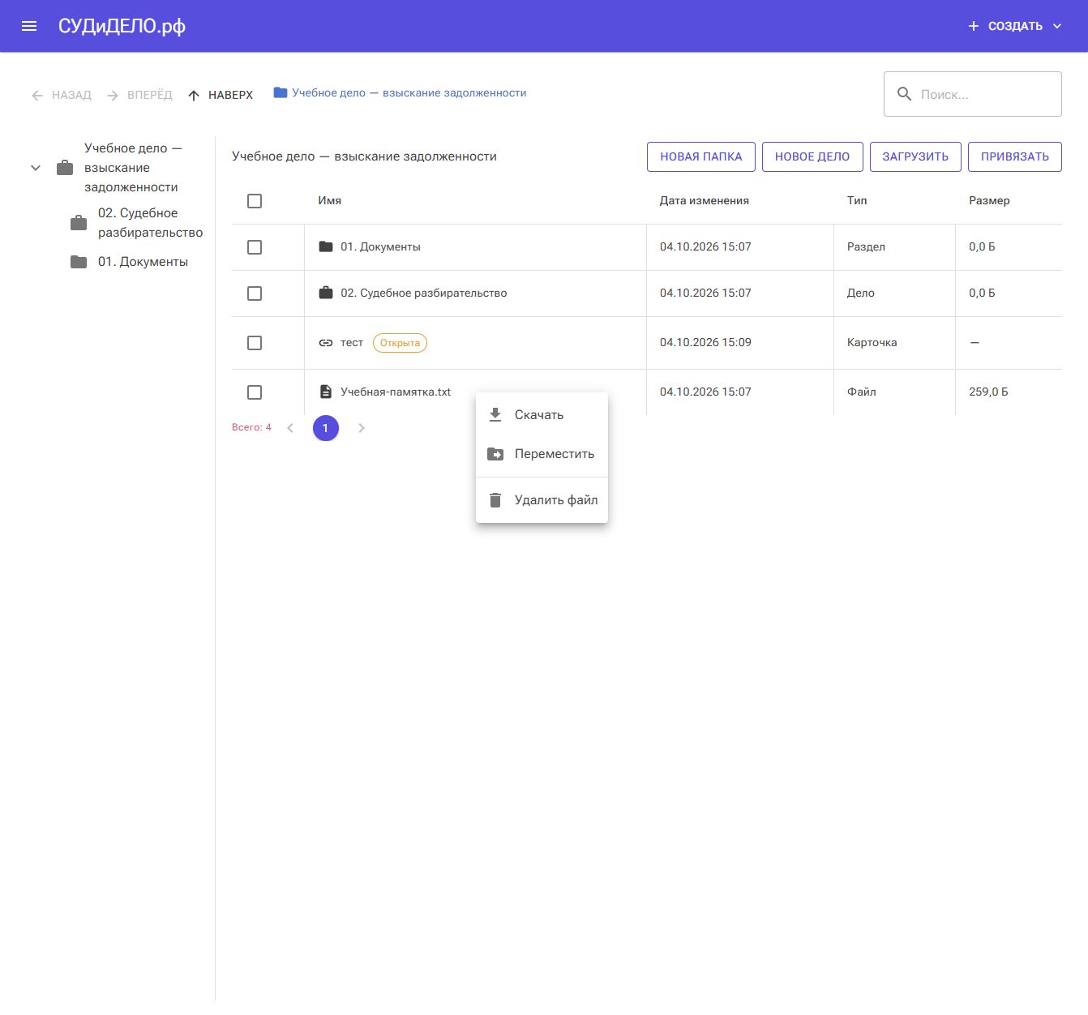Viewport: 1088px width, 1015px height.
Task: Open the СОЗДАТЬ dropdown arrow
Action: [1057, 26]
